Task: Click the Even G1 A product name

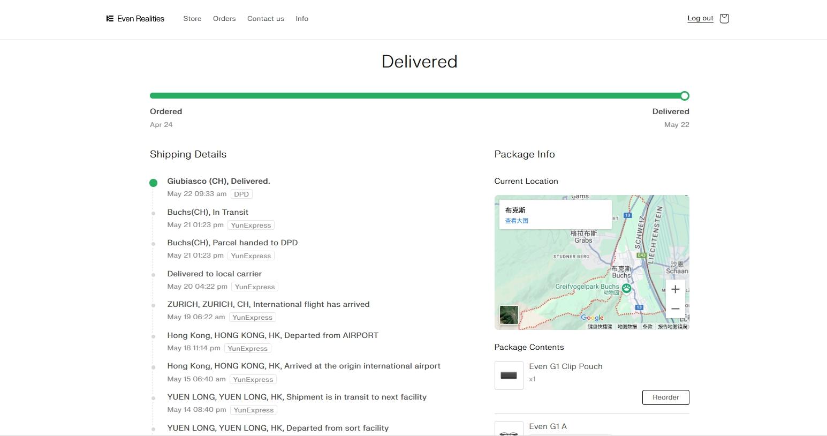Action: (x=548, y=426)
